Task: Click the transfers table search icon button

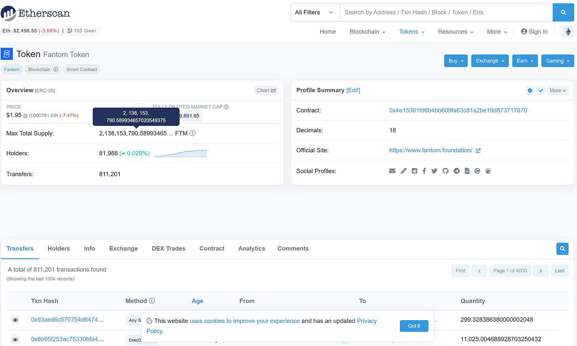Action: (562, 249)
